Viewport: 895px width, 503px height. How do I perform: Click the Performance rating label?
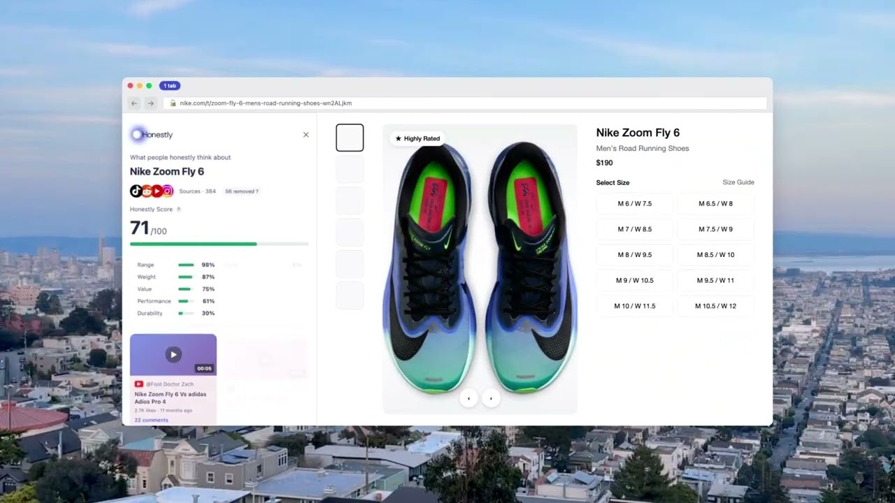tap(154, 301)
